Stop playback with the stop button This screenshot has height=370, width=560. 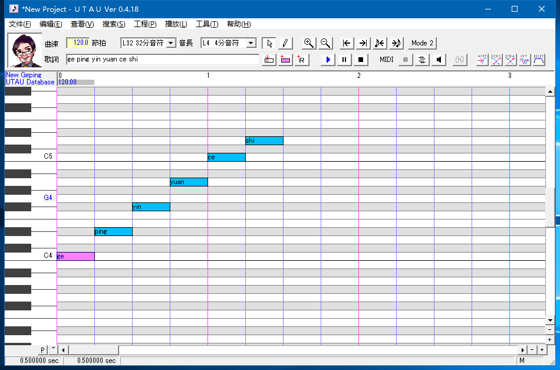click(361, 60)
